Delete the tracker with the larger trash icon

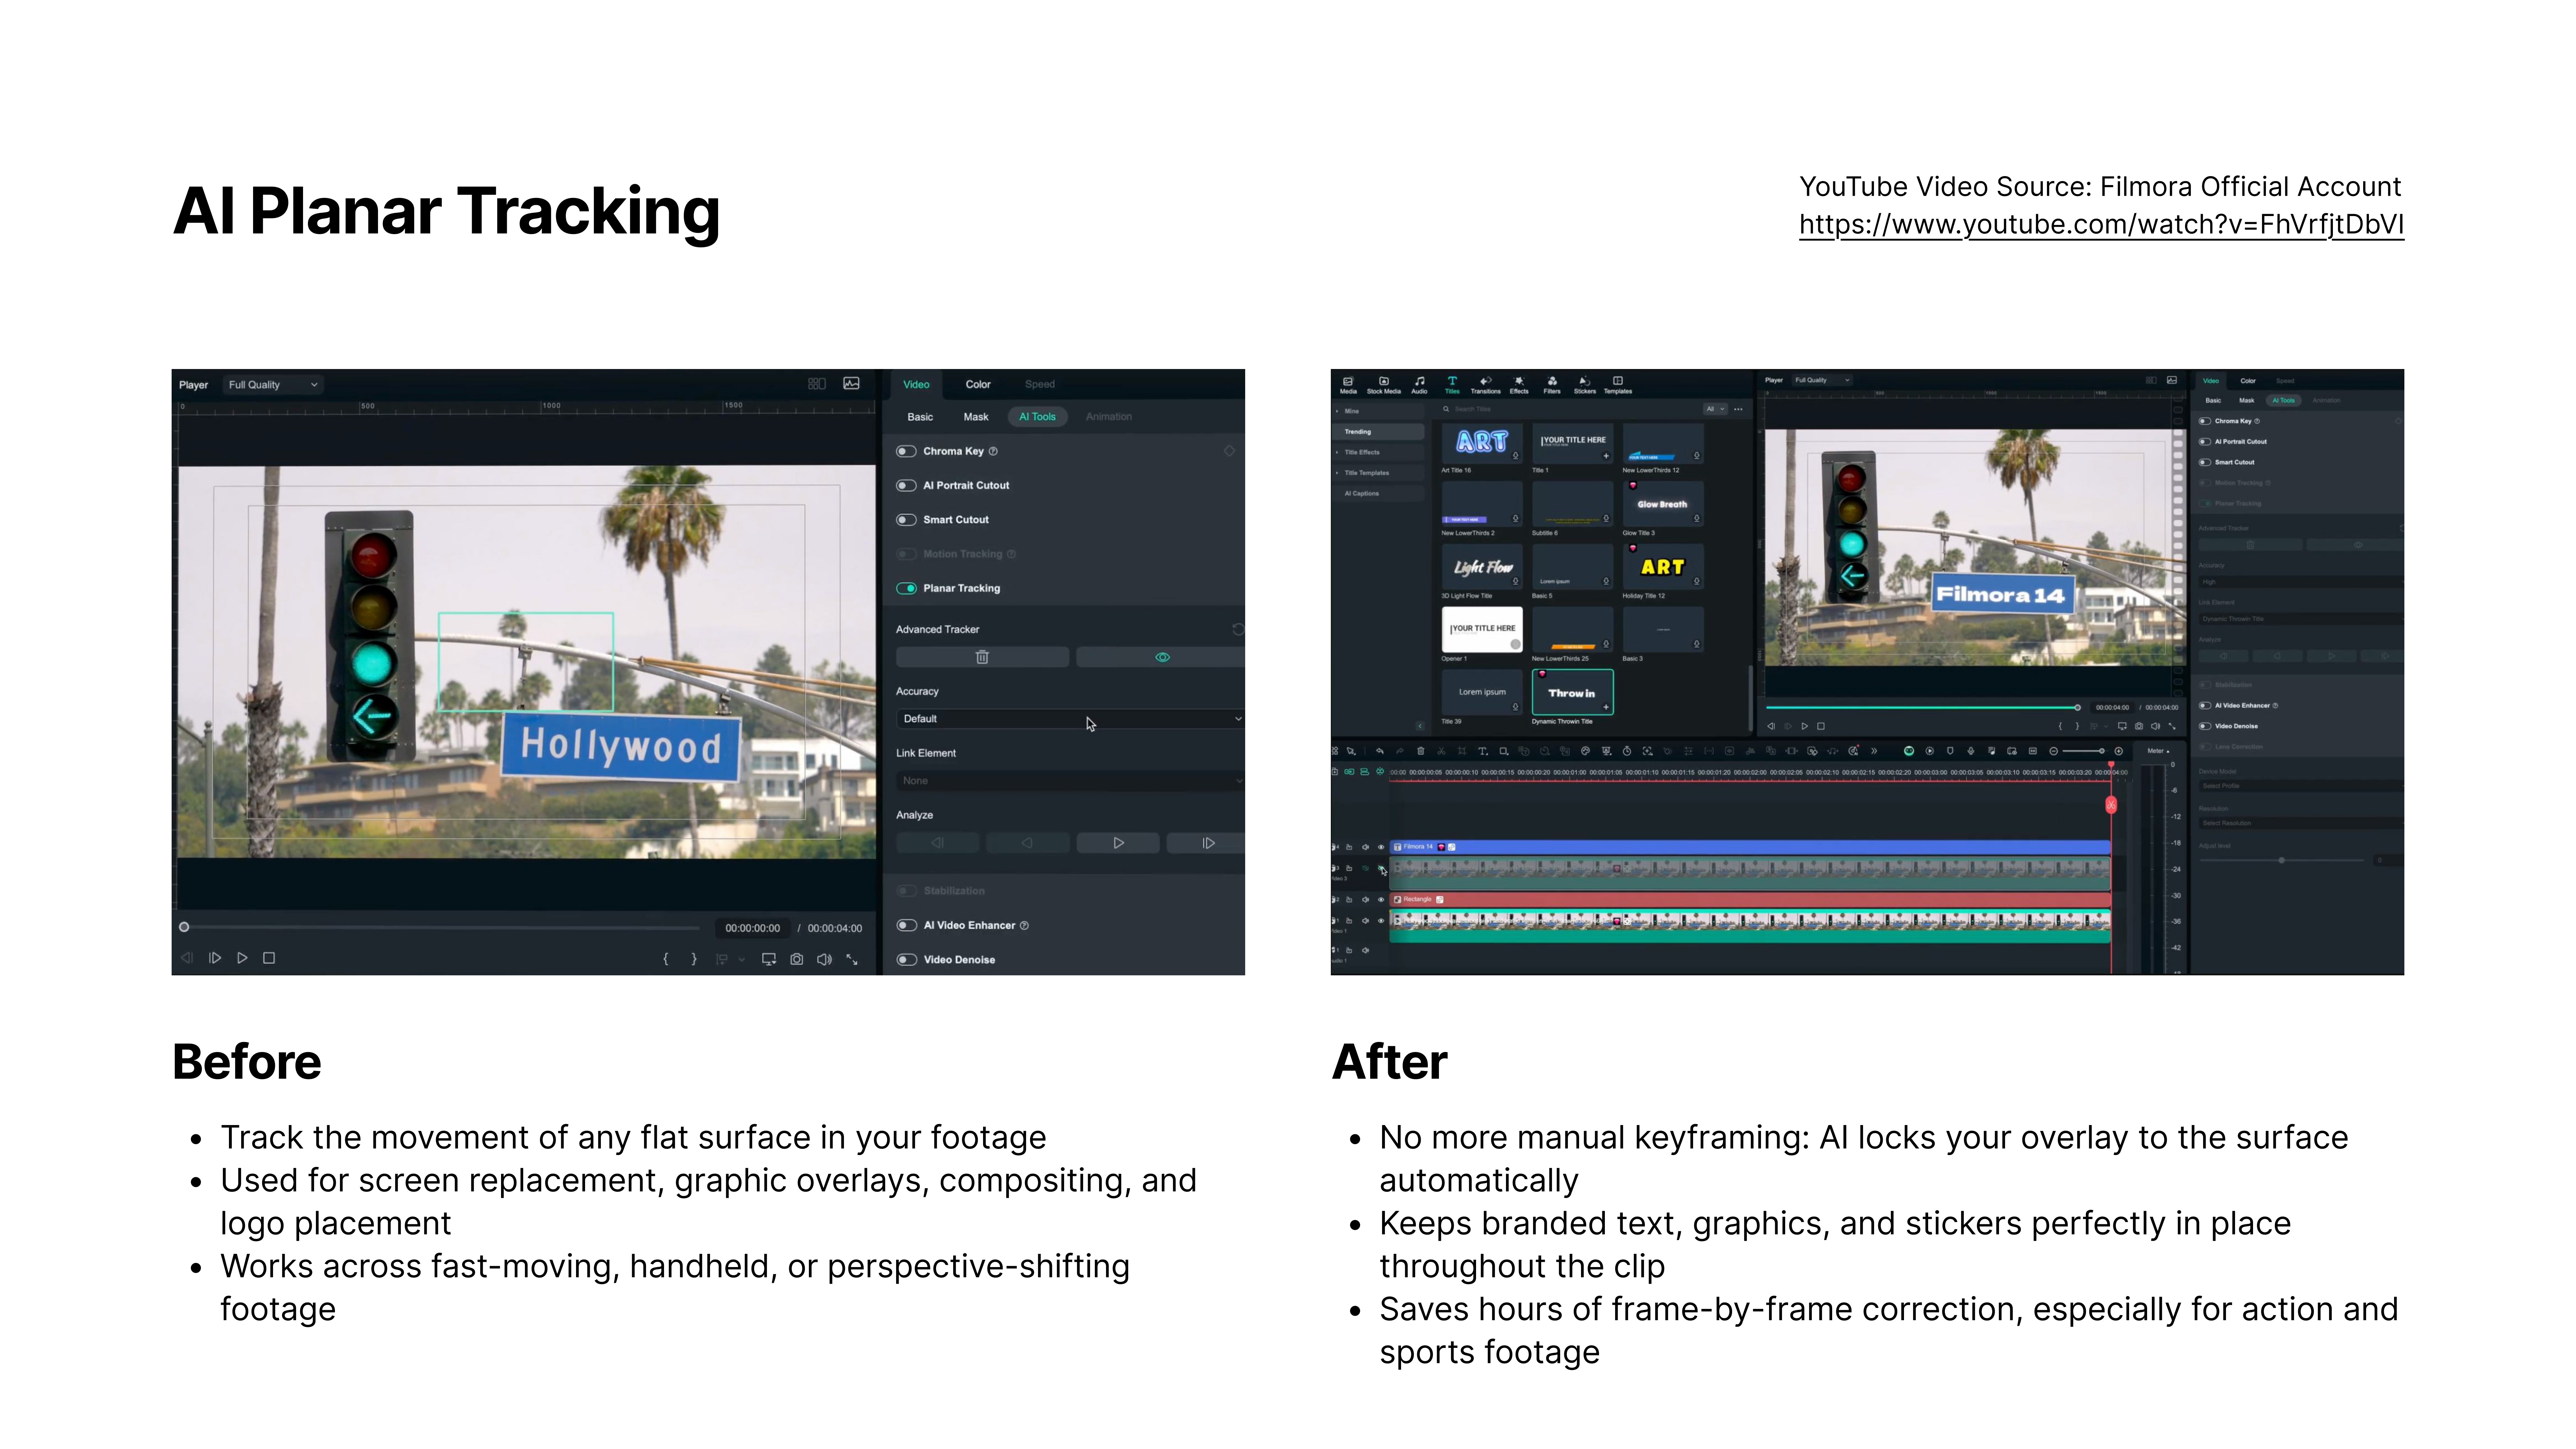coord(982,657)
